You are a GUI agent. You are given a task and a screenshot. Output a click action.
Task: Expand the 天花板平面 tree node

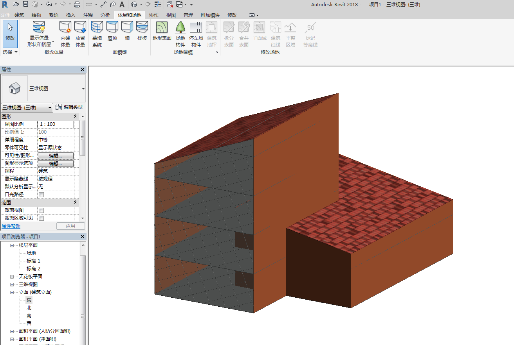pyautogui.click(x=12, y=277)
